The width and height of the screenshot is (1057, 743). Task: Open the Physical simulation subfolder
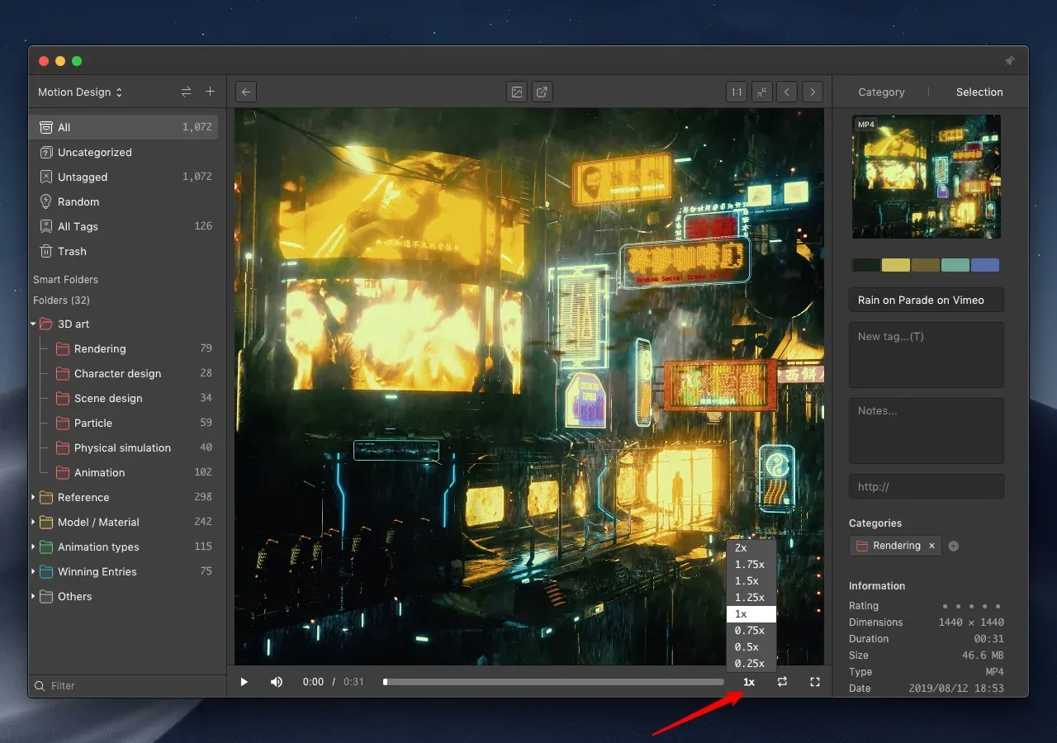coord(125,447)
